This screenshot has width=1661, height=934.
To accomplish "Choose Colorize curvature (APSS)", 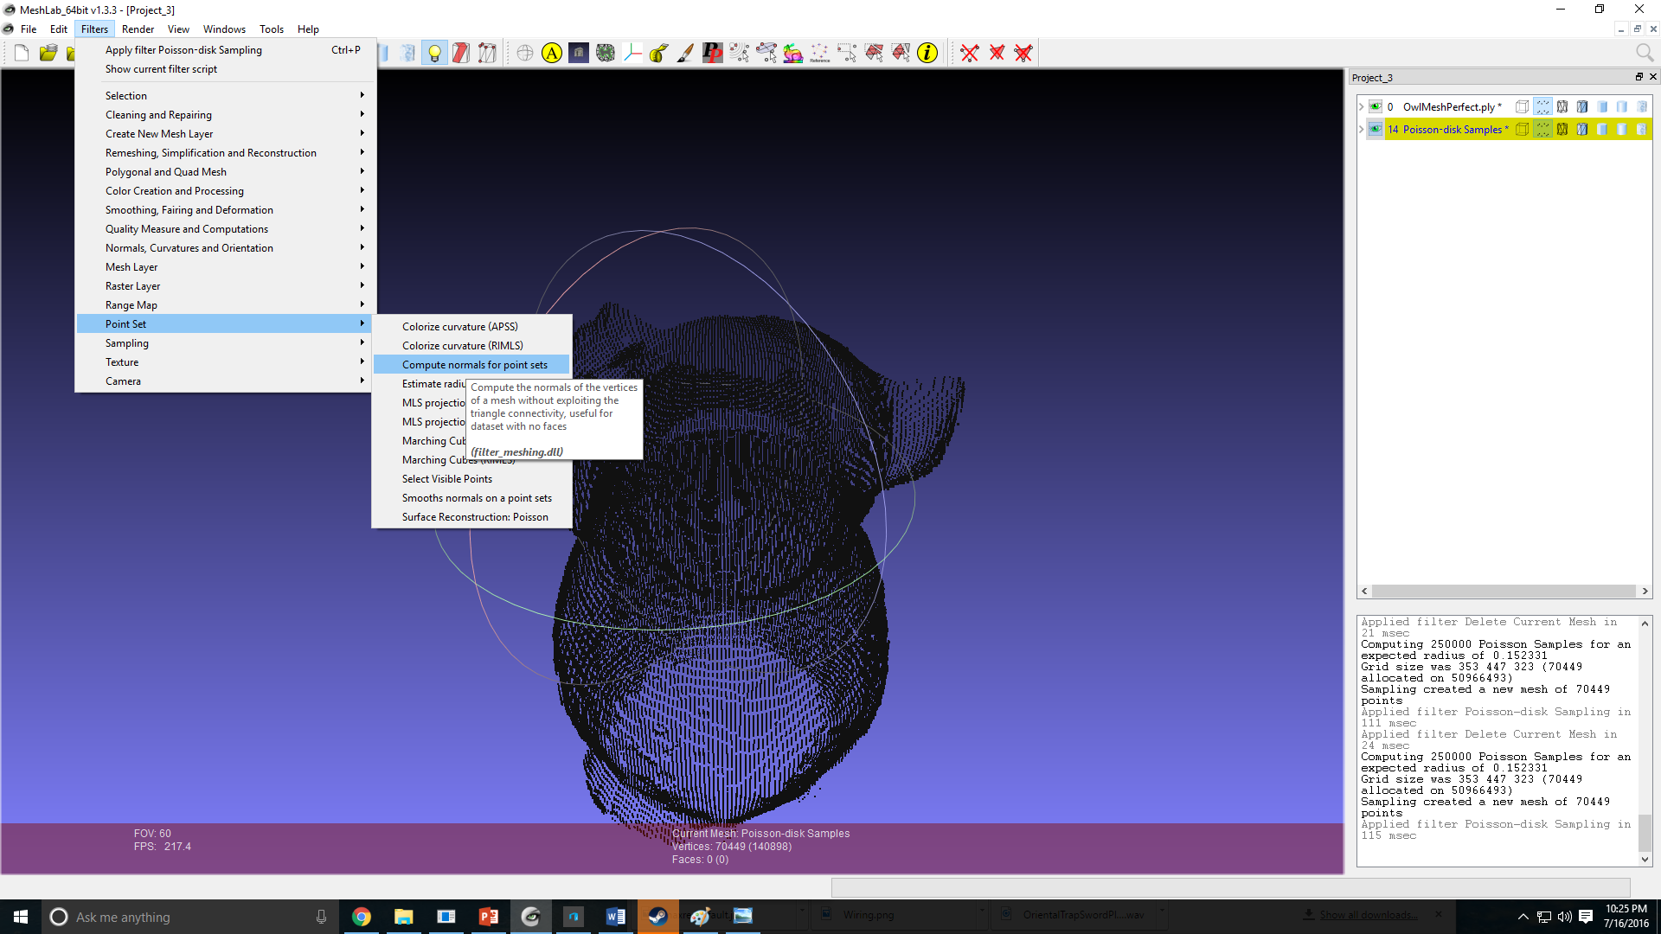I will [471, 327].
